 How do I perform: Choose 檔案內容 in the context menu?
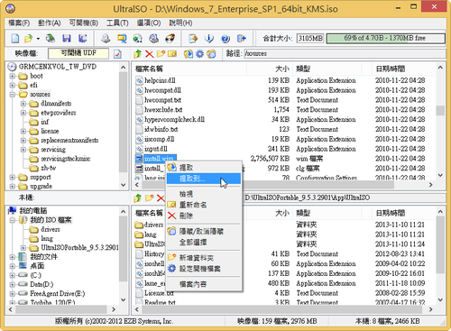204,284
